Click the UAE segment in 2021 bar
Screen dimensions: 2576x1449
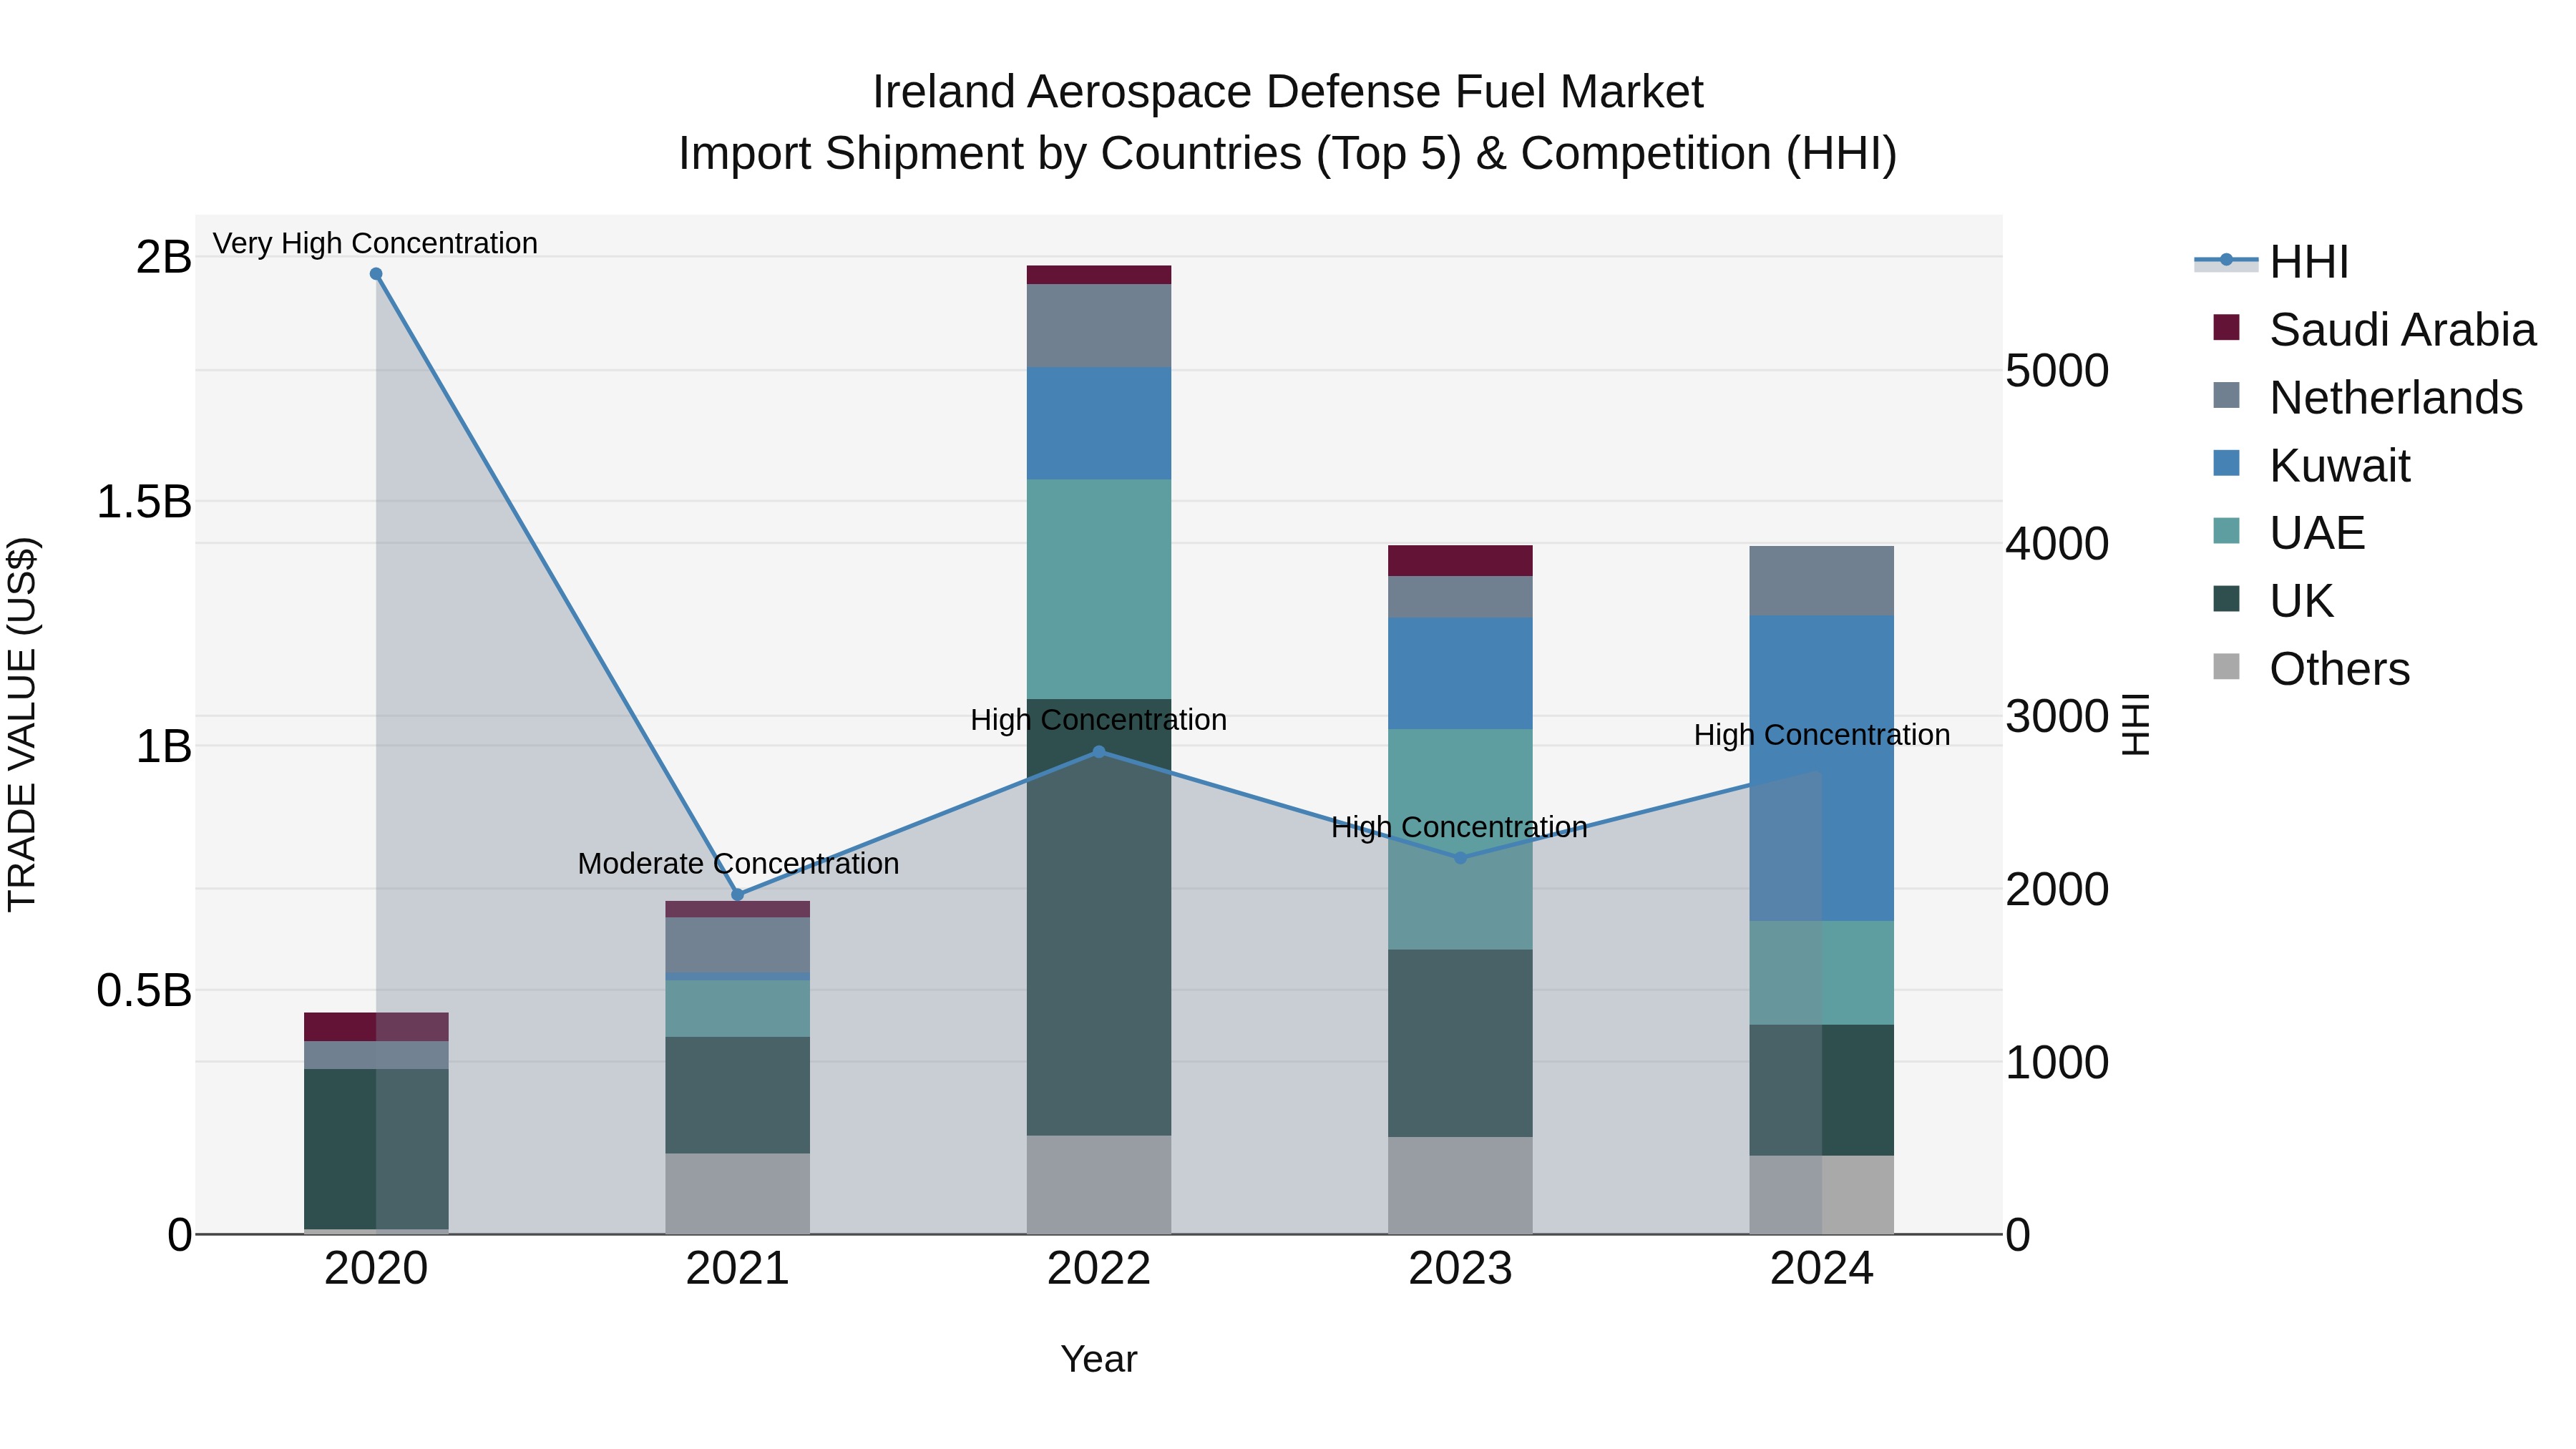click(738, 1009)
